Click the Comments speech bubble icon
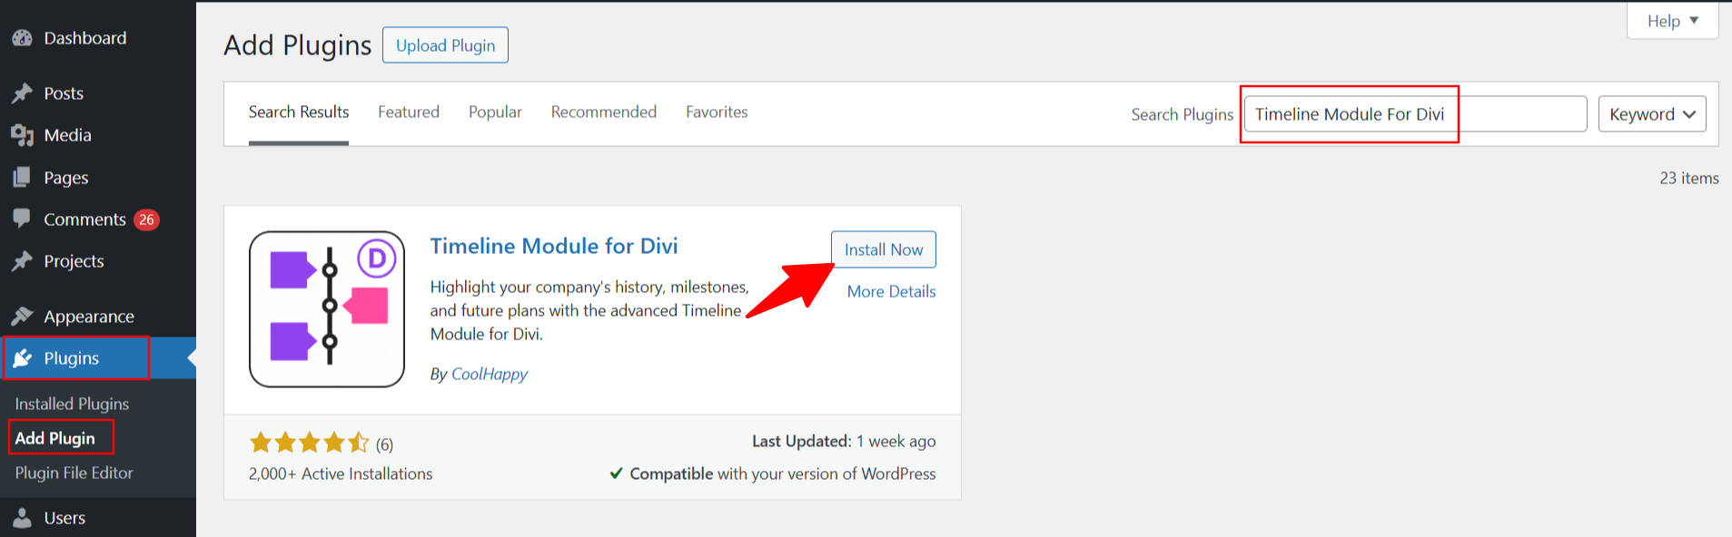The width and height of the screenshot is (1732, 537). [22, 219]
